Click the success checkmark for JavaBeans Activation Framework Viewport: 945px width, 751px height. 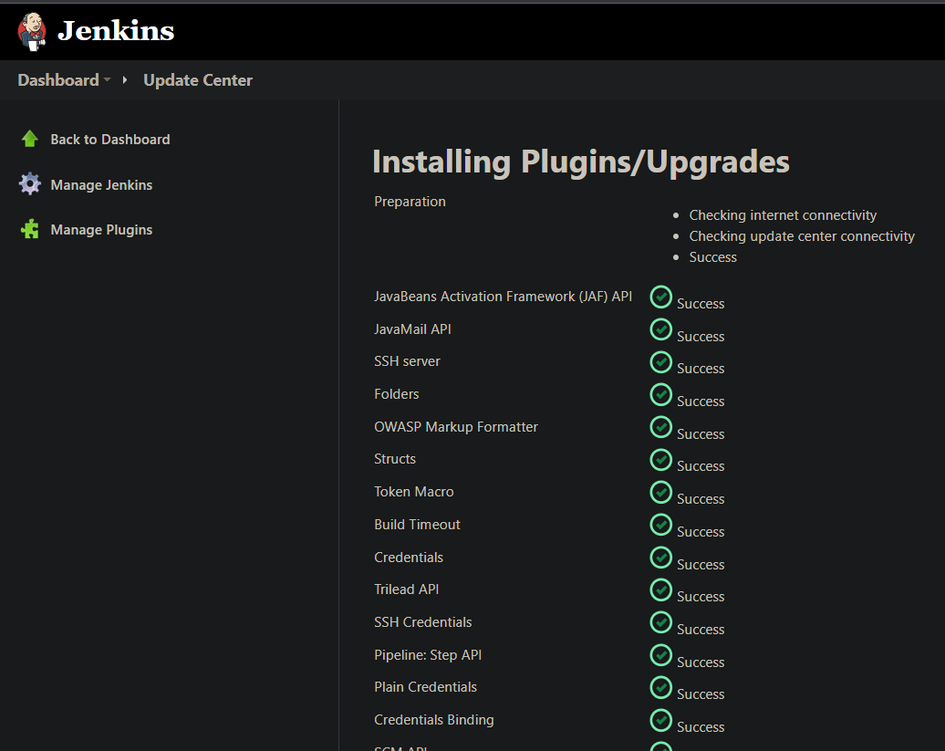coord(661,297)
